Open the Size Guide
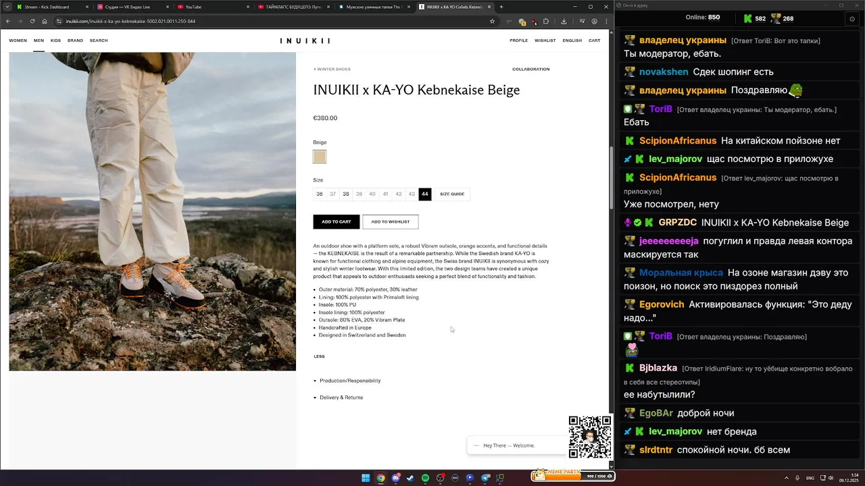This screenshot has height=486, width=865. [x=452, y=194]
